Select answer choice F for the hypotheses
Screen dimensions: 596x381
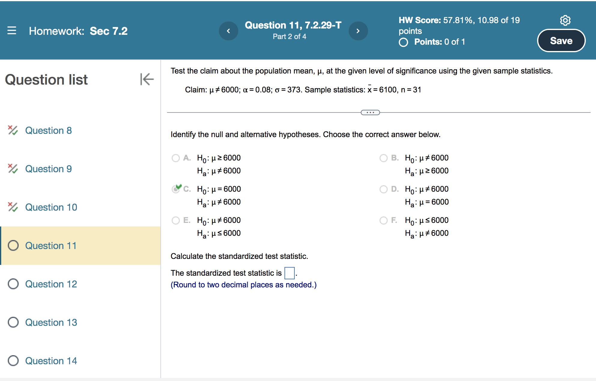[x=384, y=220]
